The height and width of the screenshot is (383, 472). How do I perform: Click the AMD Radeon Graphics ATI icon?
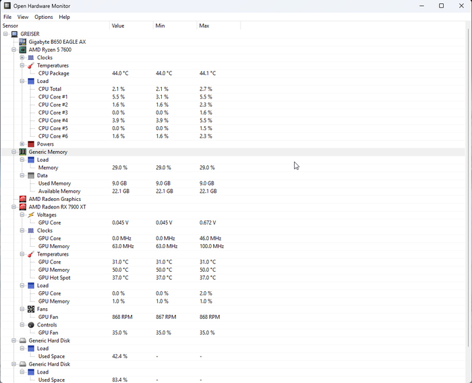22,199
